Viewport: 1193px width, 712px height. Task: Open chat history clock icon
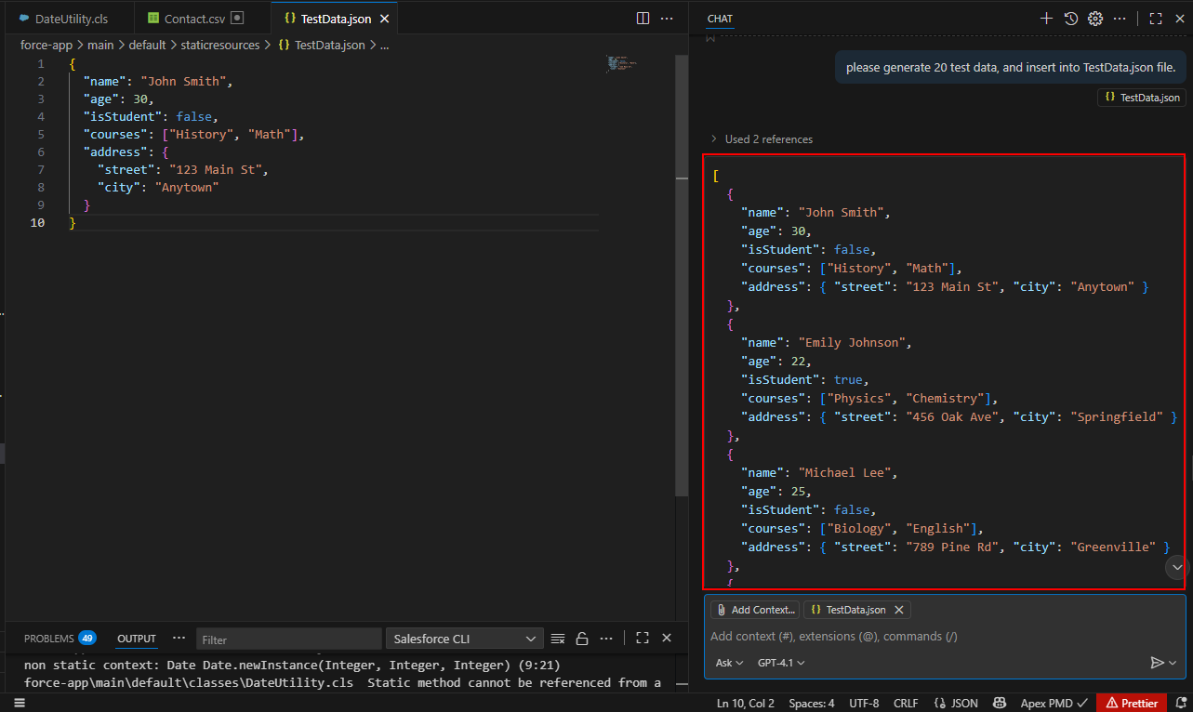click(1071, 19)
